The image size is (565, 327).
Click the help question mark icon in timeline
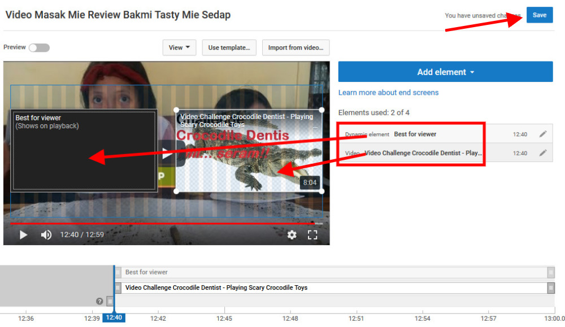pos(99,302)
